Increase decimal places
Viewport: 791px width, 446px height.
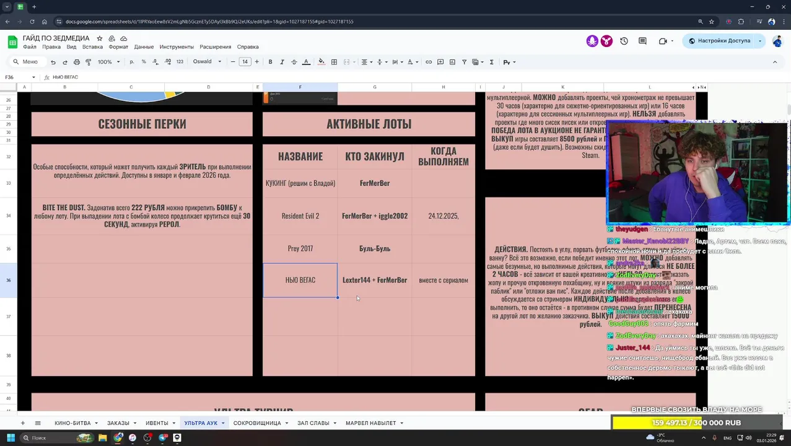click(x=168, y=62)
